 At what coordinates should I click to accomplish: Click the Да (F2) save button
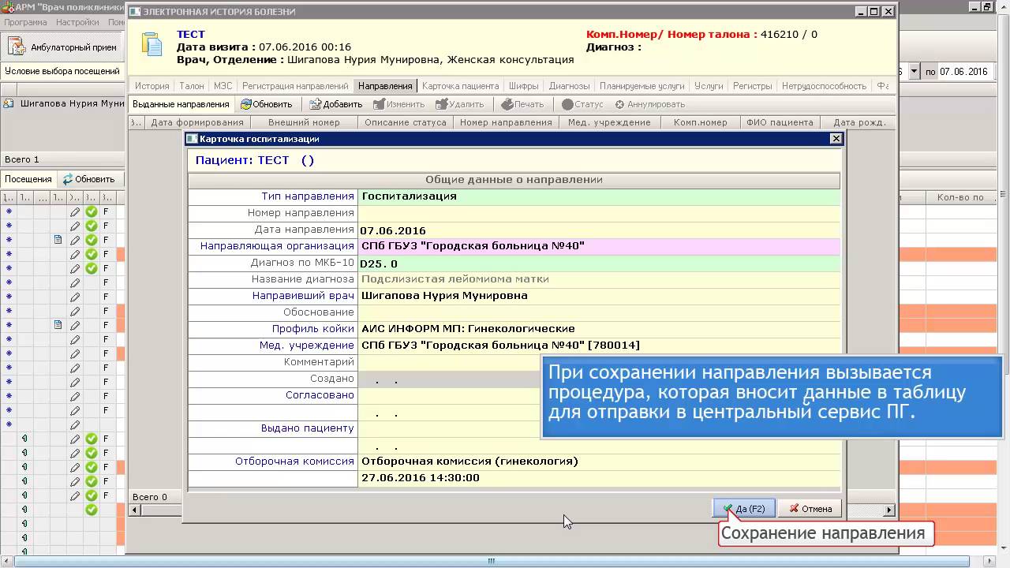(743, 509)
